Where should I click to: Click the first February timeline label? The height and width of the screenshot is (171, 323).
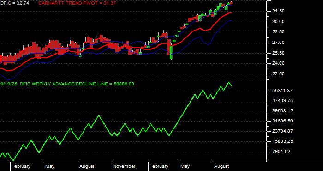[21, 166]
